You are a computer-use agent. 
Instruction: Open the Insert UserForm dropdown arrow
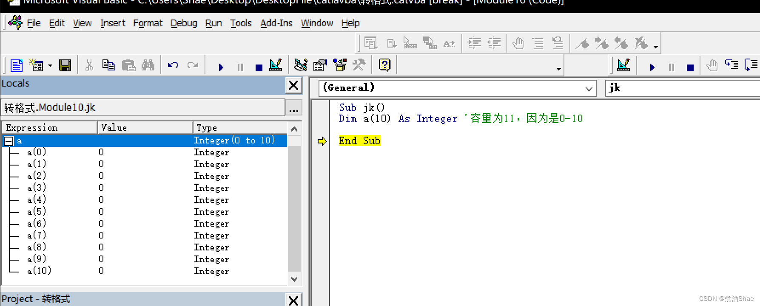50,66
